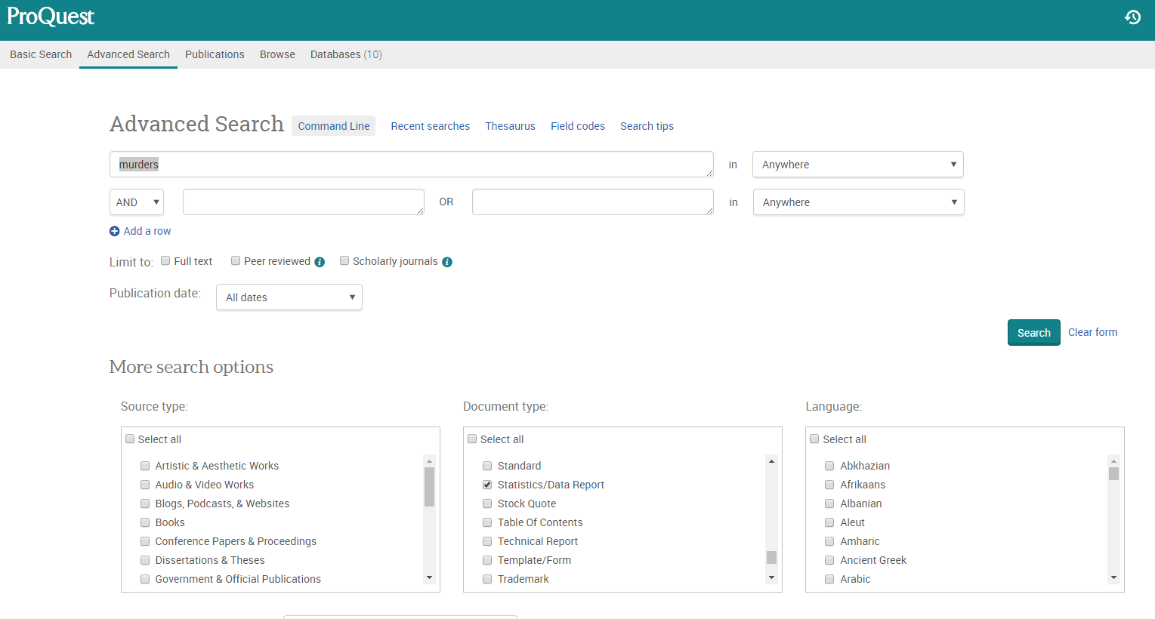Select the Advanced Search tab
Viewport: 1155px width, 619px height.
click(128, 54)
